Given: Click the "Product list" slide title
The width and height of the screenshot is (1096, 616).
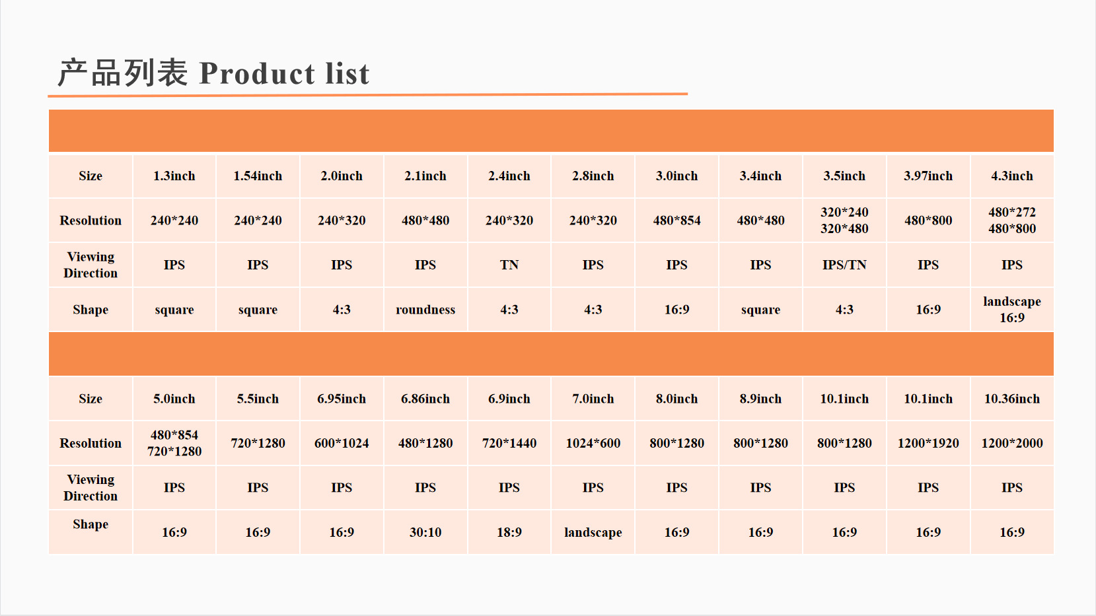Looking at the screenshot, I should [213, 73].
